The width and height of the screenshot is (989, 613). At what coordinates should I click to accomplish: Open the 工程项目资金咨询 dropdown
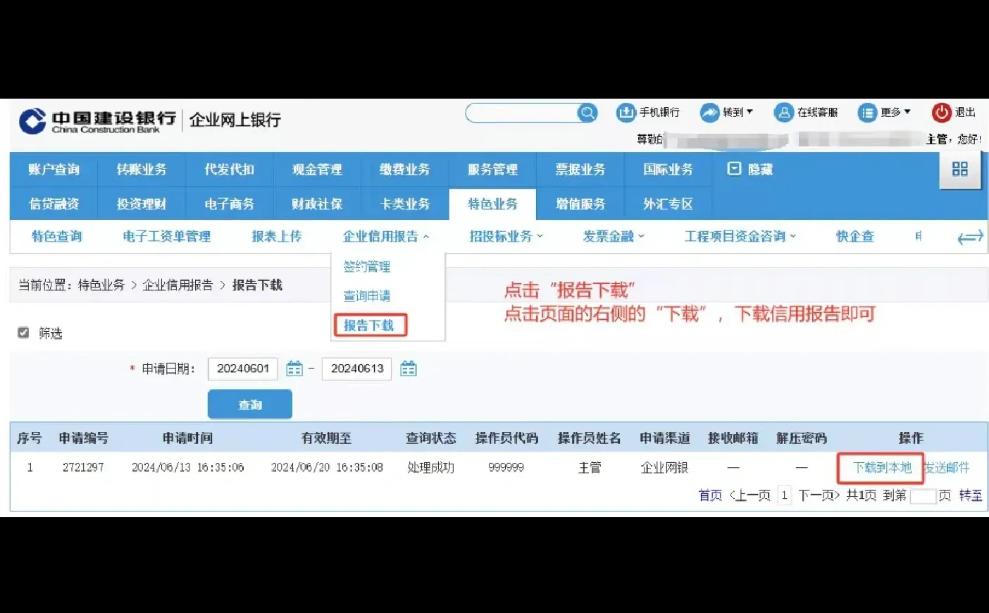pyautogui.click(x=737, y=236)
